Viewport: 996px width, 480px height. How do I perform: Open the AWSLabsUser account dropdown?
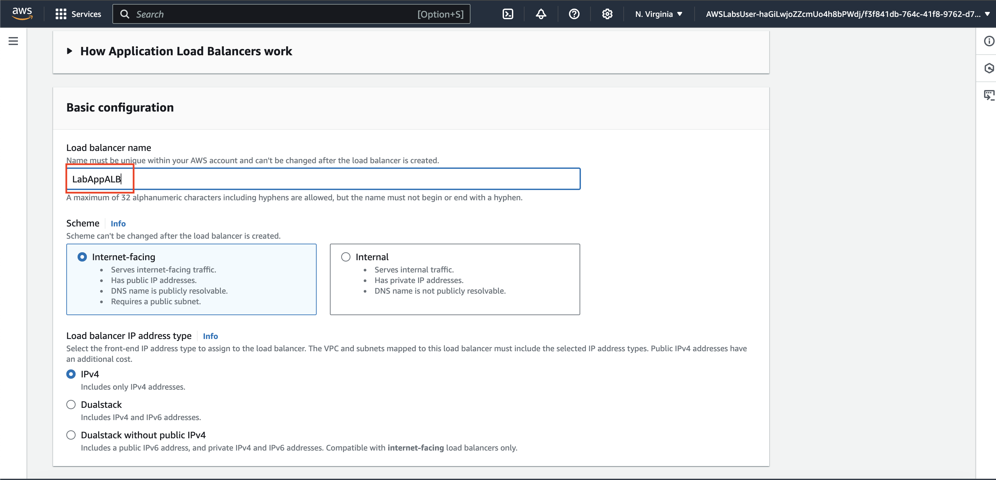pos(847,14)
